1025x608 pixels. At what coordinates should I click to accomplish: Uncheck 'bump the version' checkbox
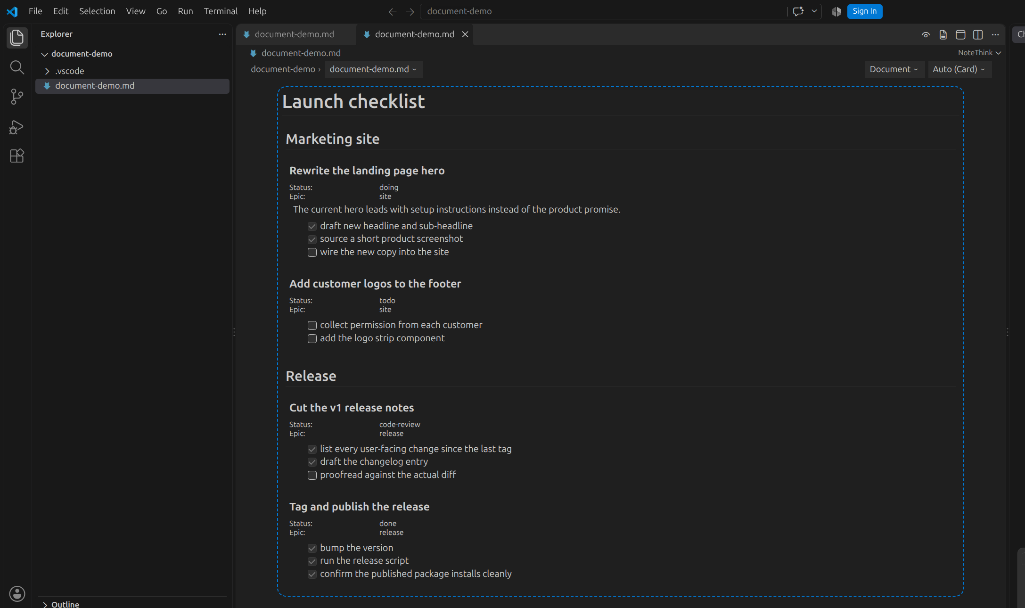312,548
